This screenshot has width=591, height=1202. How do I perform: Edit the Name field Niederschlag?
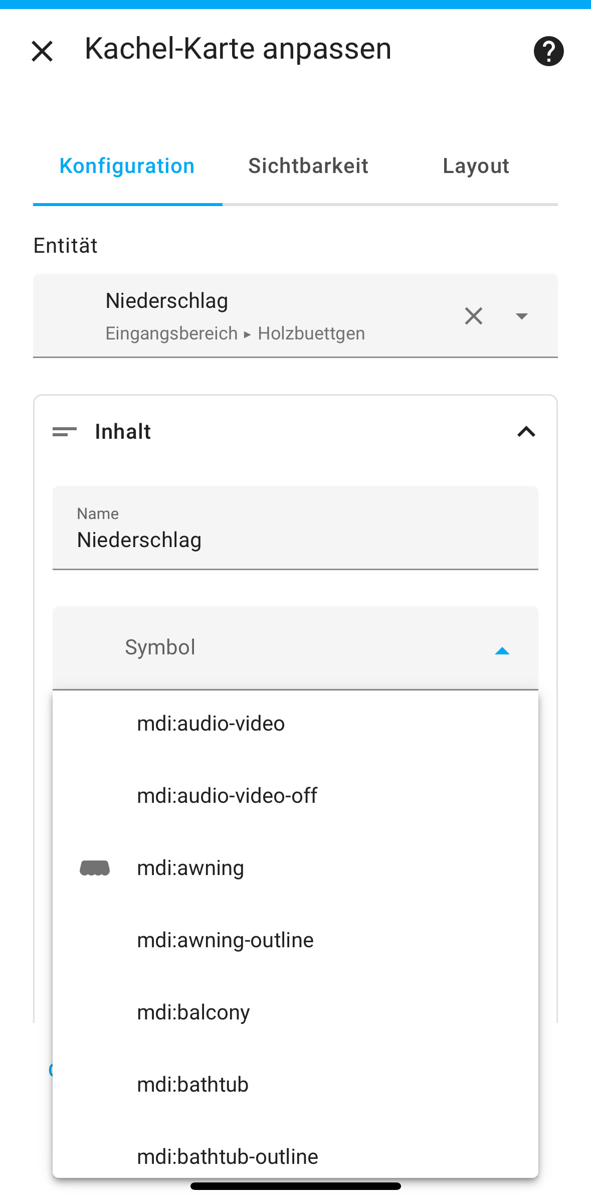(x=295, y=540)
